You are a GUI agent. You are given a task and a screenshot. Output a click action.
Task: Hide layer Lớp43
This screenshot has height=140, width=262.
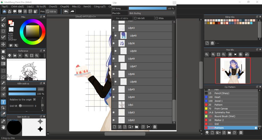114,28
